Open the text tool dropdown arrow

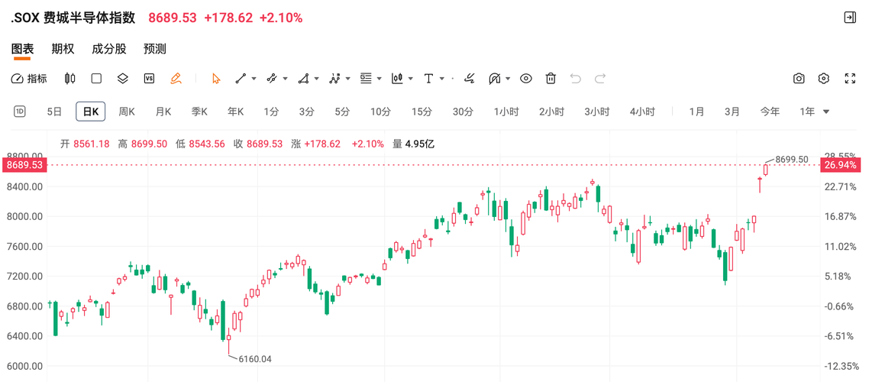pyautogui.click(x=442, y=79)
